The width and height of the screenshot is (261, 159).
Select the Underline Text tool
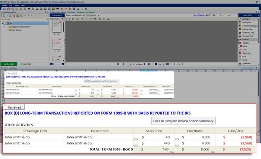[x=248, y=33]
